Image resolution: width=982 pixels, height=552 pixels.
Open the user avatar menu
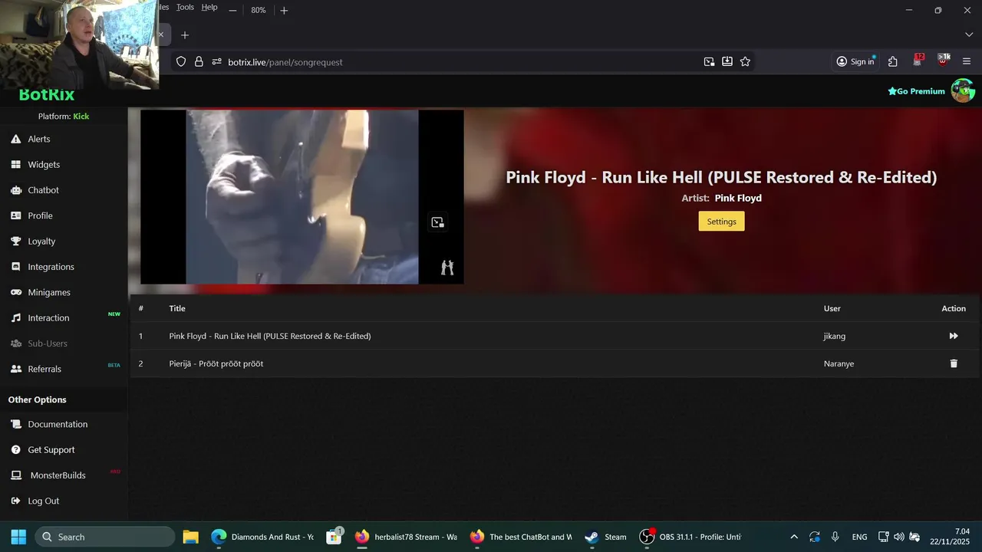[x=963, y=90]
